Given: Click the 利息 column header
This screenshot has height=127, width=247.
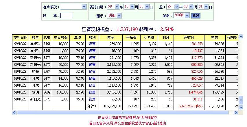Looking at the screenshot, I should point(166,38).
